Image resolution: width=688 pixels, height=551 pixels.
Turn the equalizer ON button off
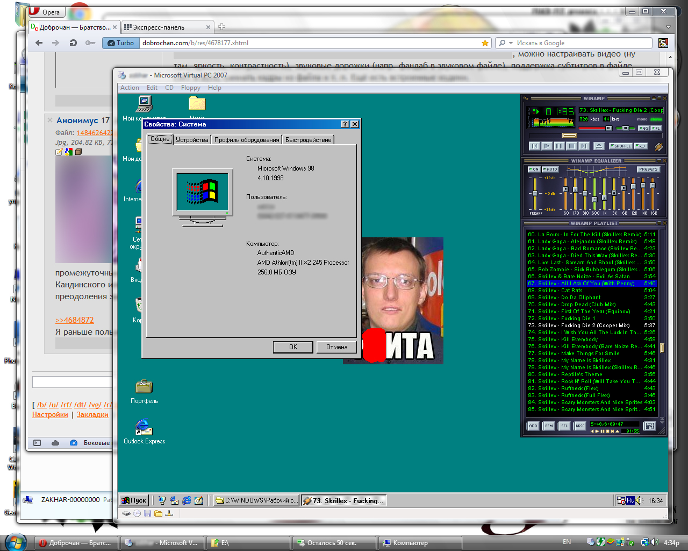click(x=534, y=169)
